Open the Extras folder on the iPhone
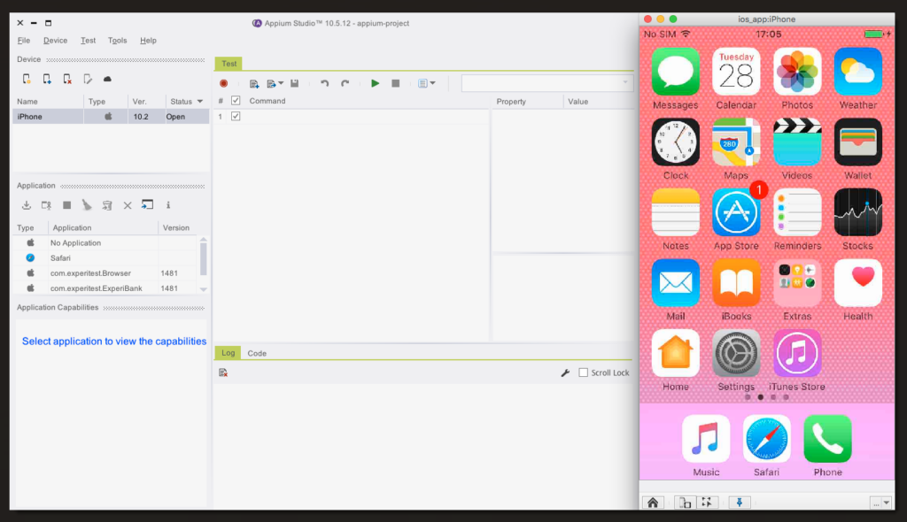The width and height of the screenshot is (907, 522). (x=797, y=283)
